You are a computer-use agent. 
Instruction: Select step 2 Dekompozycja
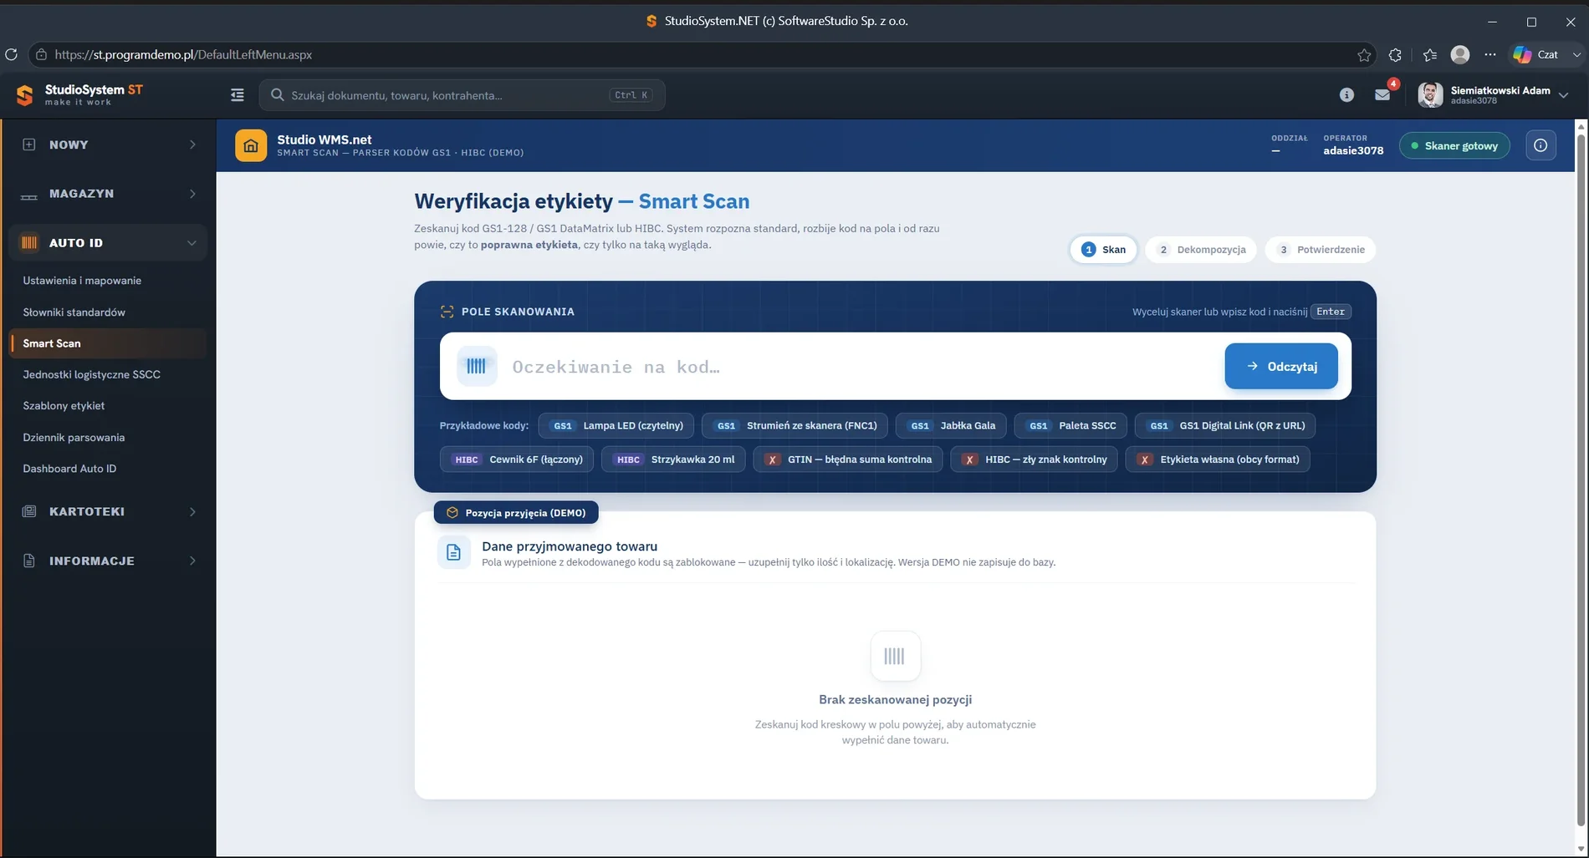(1201, 250)
